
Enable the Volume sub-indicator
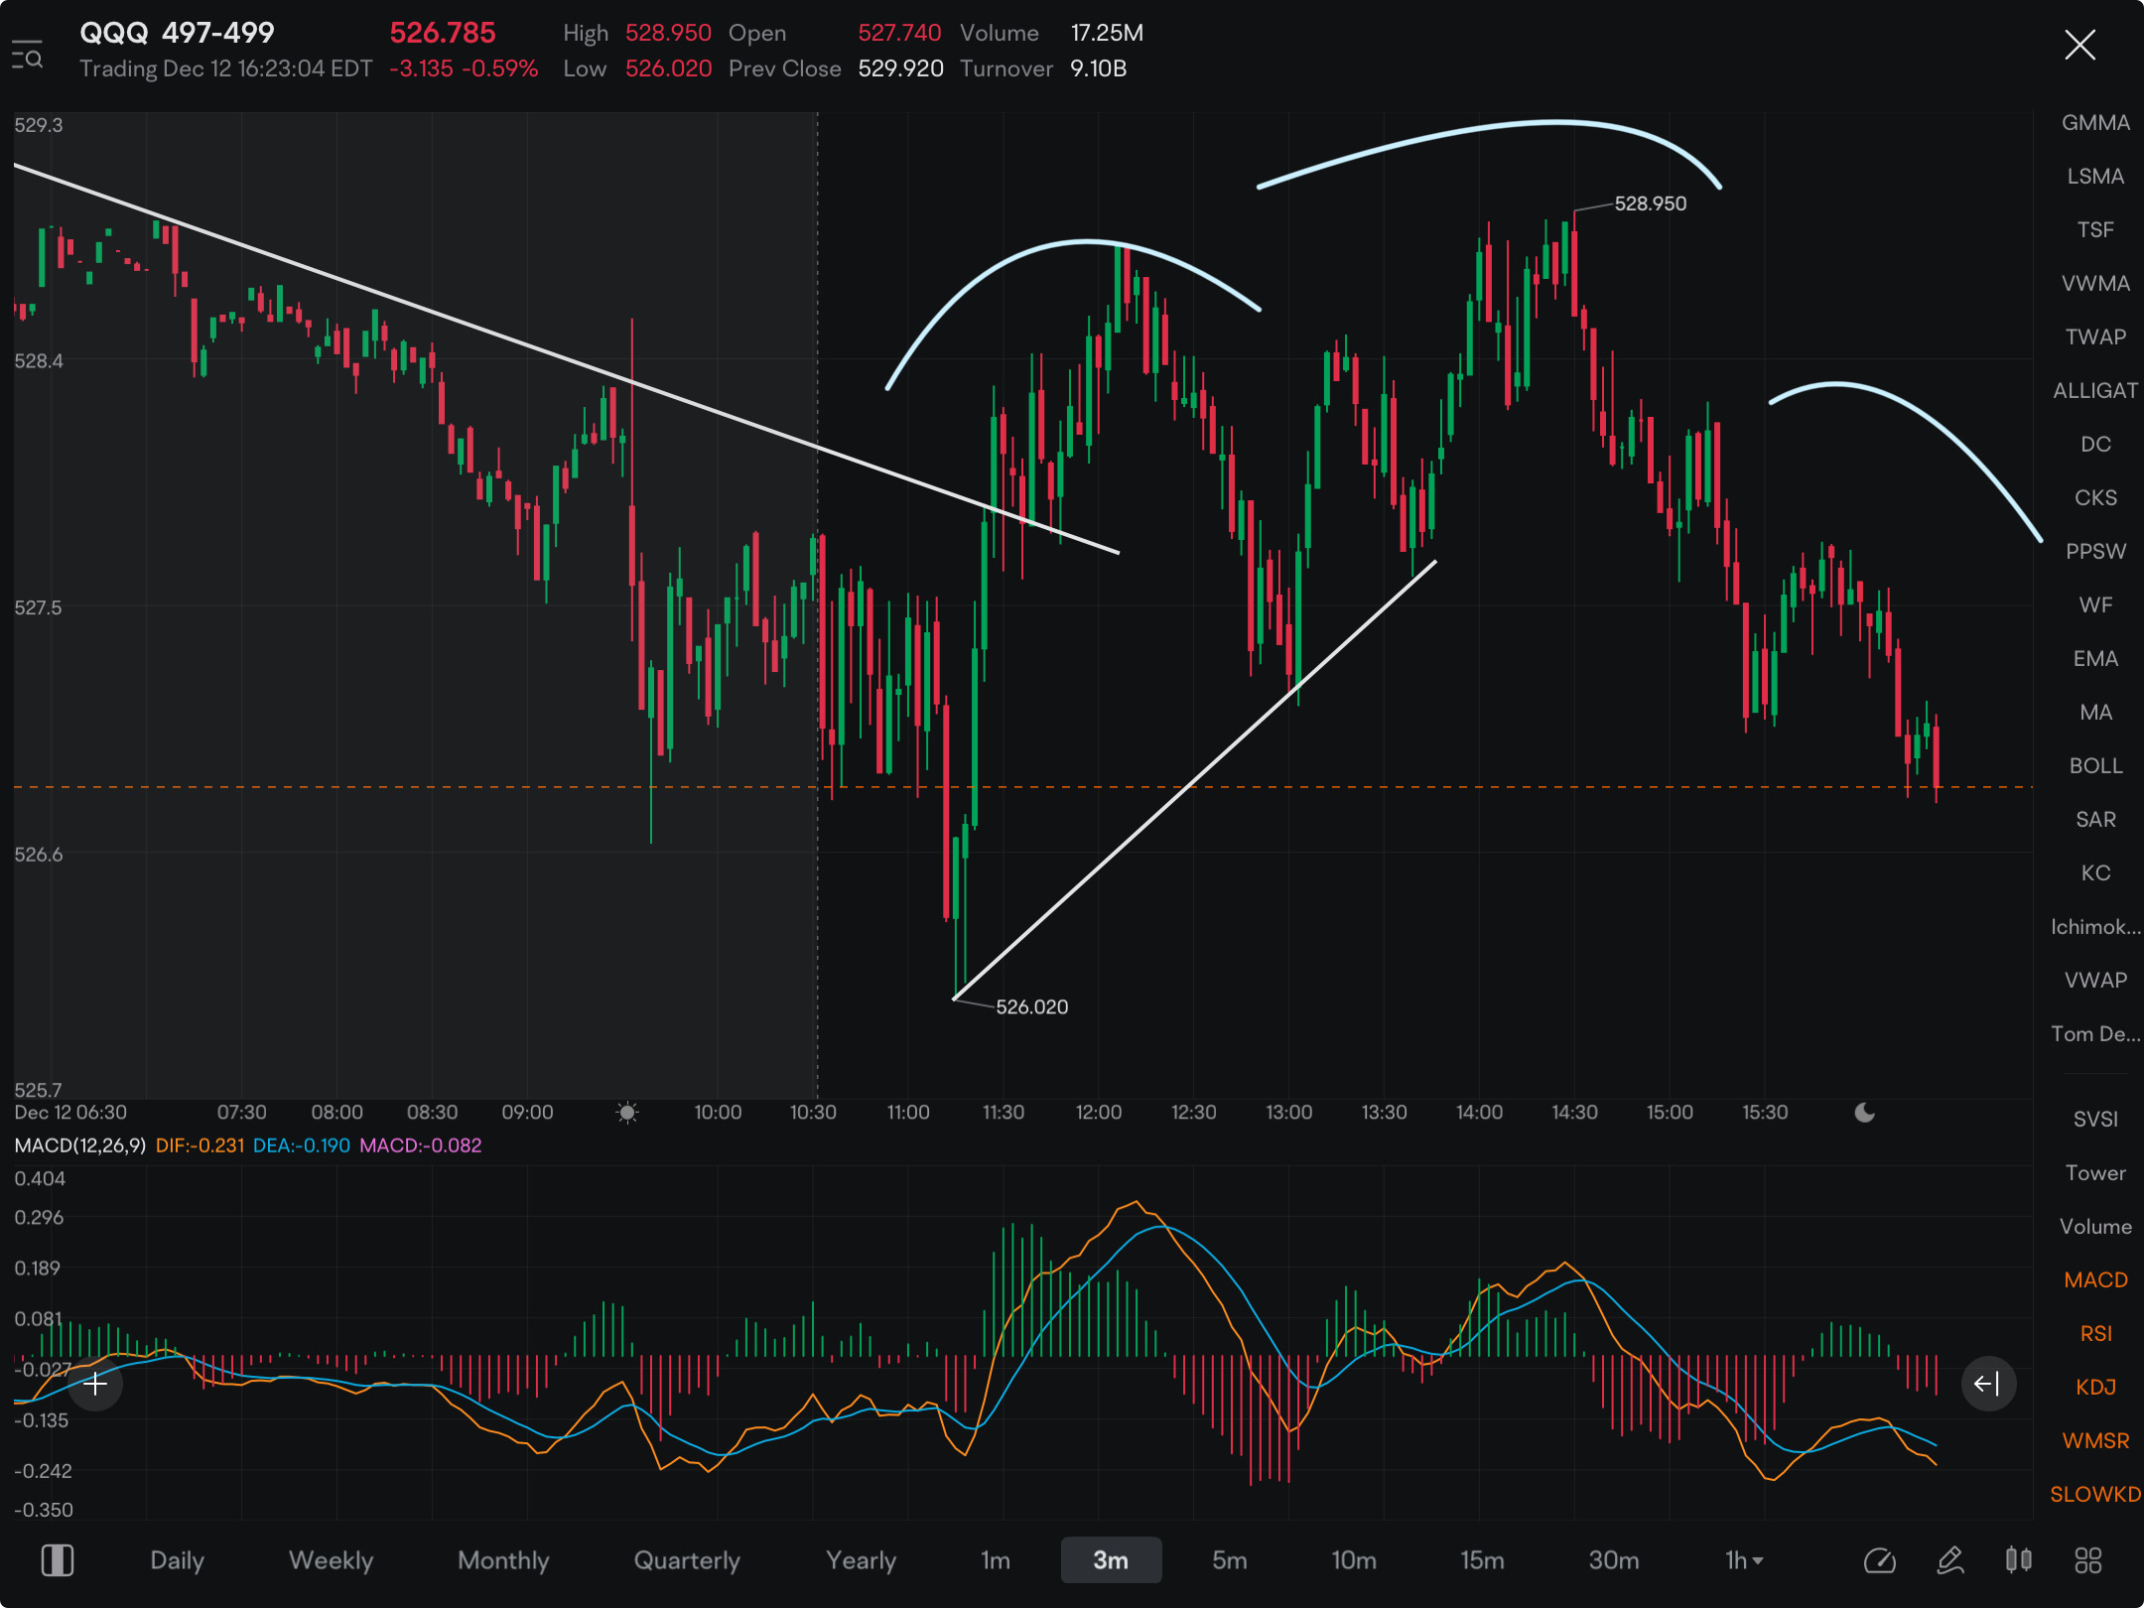click(2095, 1227)
